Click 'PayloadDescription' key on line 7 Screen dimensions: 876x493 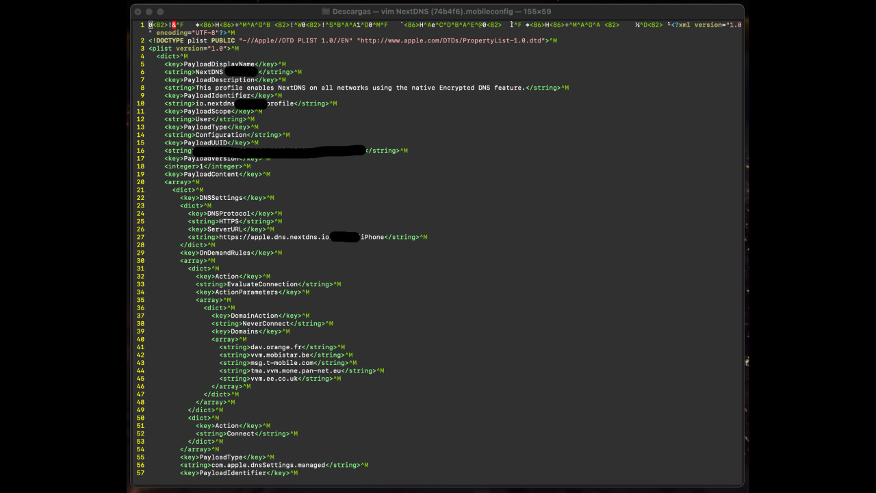tap(219, 80)
